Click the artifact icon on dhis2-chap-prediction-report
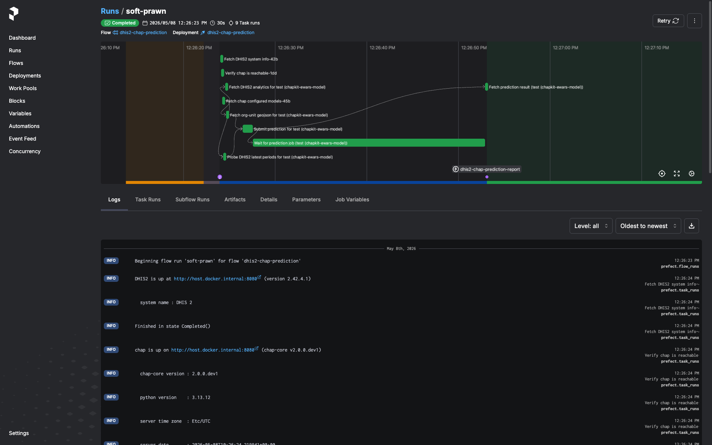This screenshot has width=712, height=445. pyautogui.click(x=456, y=169)
